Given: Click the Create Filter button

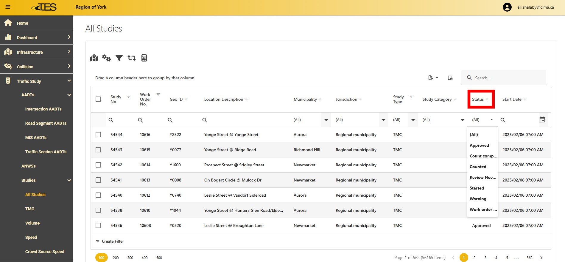Looking at the screenshot, I should click(x=110, y=241).
